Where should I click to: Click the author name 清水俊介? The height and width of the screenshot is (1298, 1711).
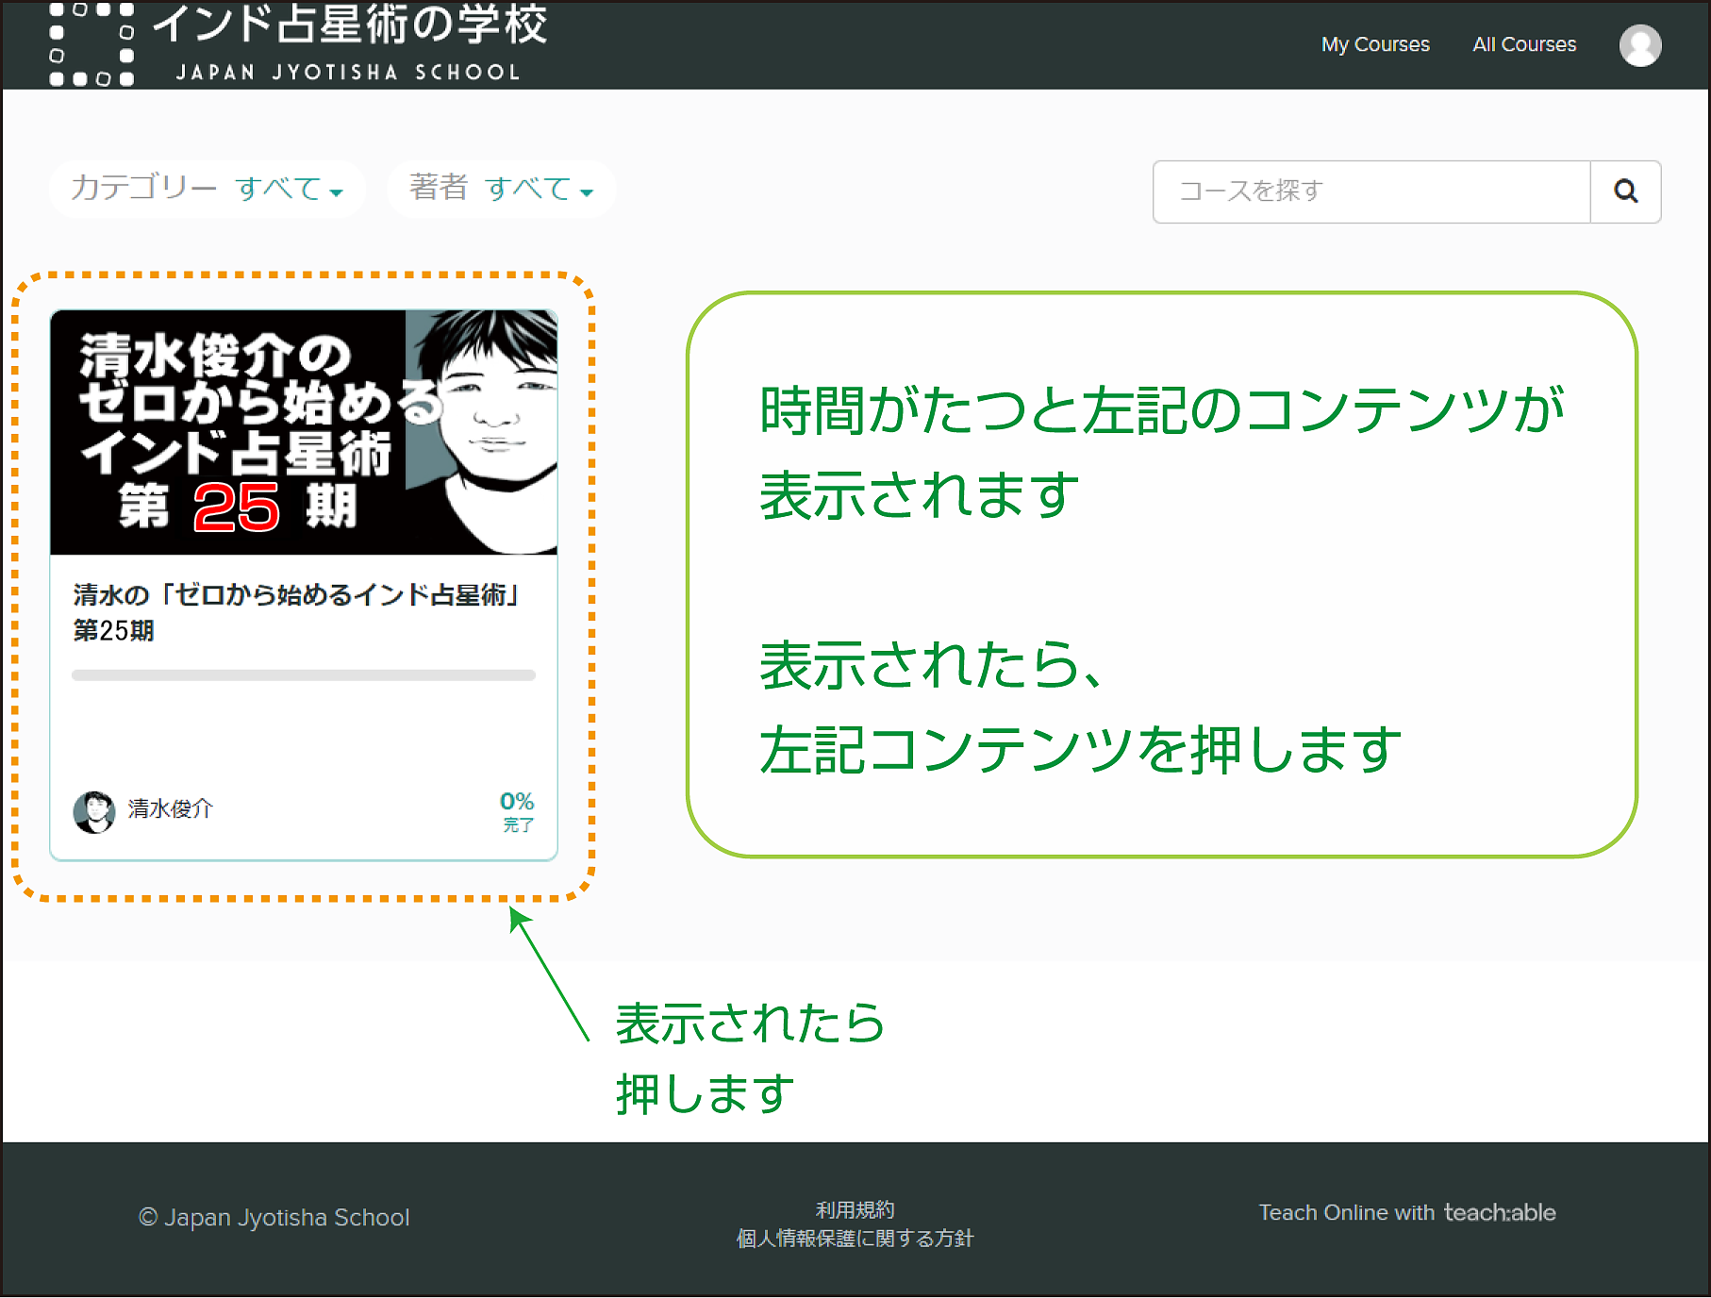[171, 808]
